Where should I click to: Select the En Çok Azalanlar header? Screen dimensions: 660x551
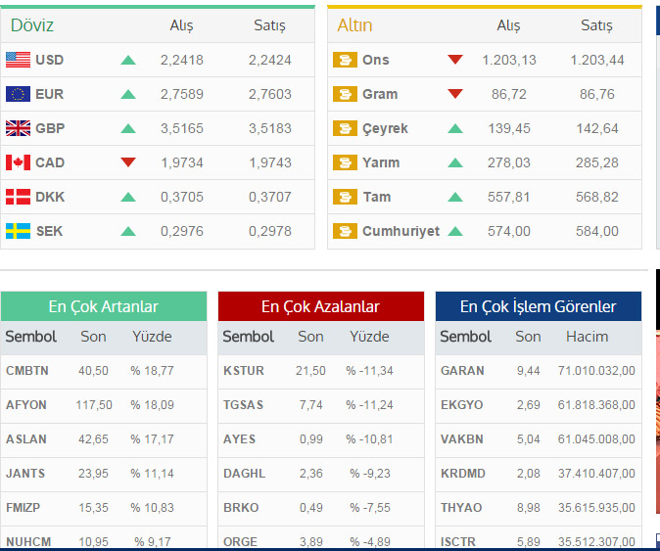(320, 306)
